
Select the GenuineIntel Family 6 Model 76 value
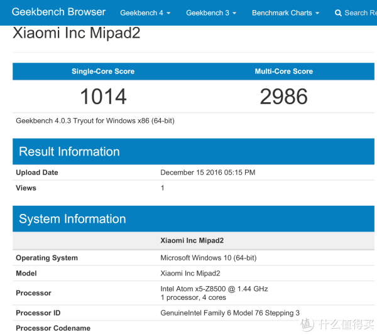coord(230,313)
